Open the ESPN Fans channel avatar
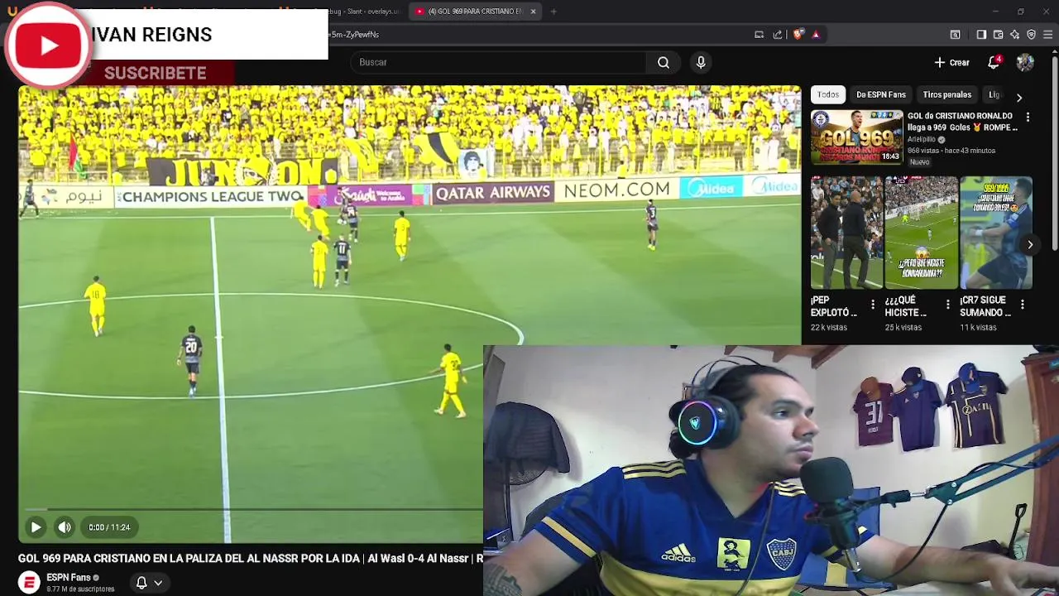Image resolution: width=1059 pixels, height=596 pixels. click(x=29, y=583)
